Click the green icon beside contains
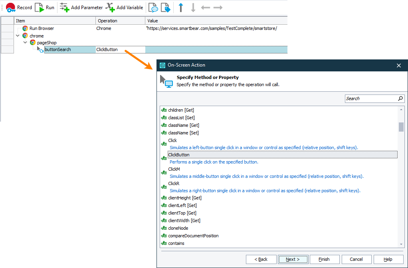The width and height of the screenshot is (408, 268). [x=164, y=243]
